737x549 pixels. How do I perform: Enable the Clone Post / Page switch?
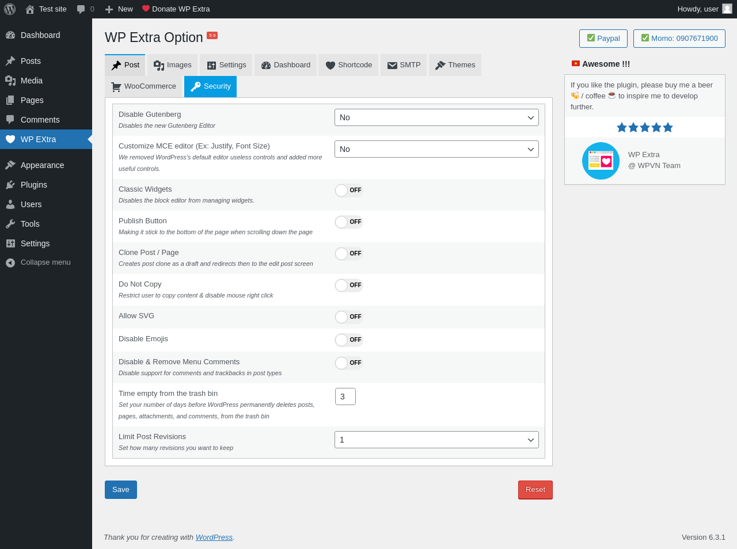(349, 254)
